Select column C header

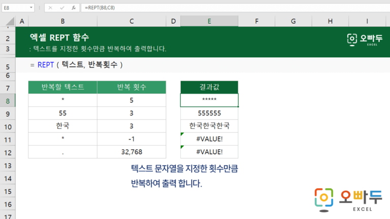pyautogui.click(x=132, y=21)
